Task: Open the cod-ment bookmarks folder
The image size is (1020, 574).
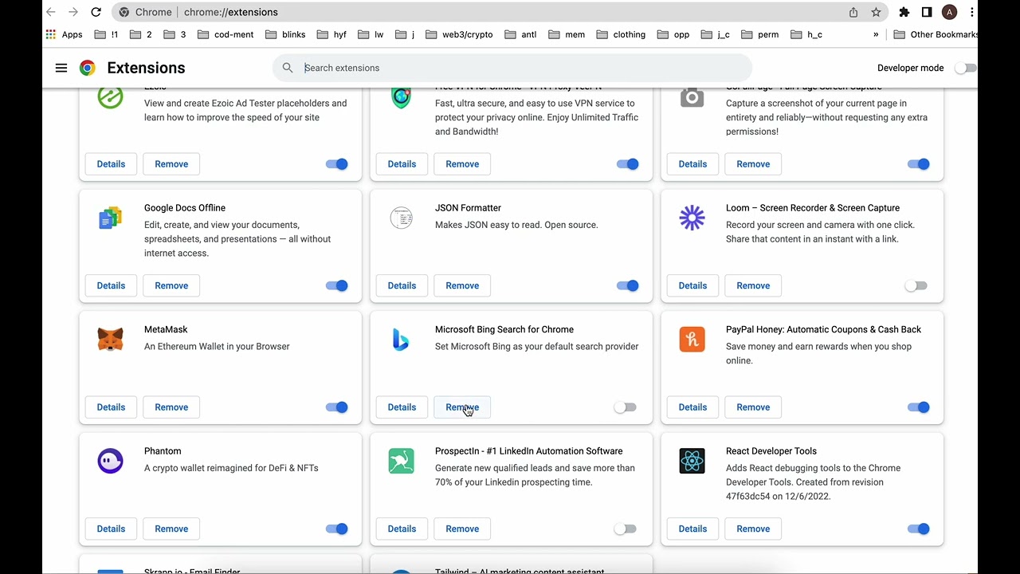Action: point(225,34)
